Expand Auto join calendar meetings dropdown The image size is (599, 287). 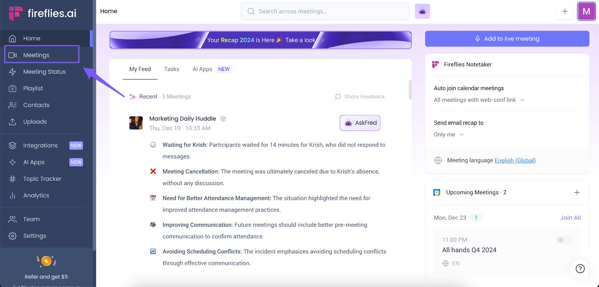click(x=480, y=100)
